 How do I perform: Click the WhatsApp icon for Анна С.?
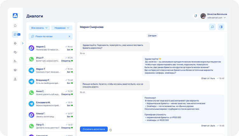(x=32, y=92)
